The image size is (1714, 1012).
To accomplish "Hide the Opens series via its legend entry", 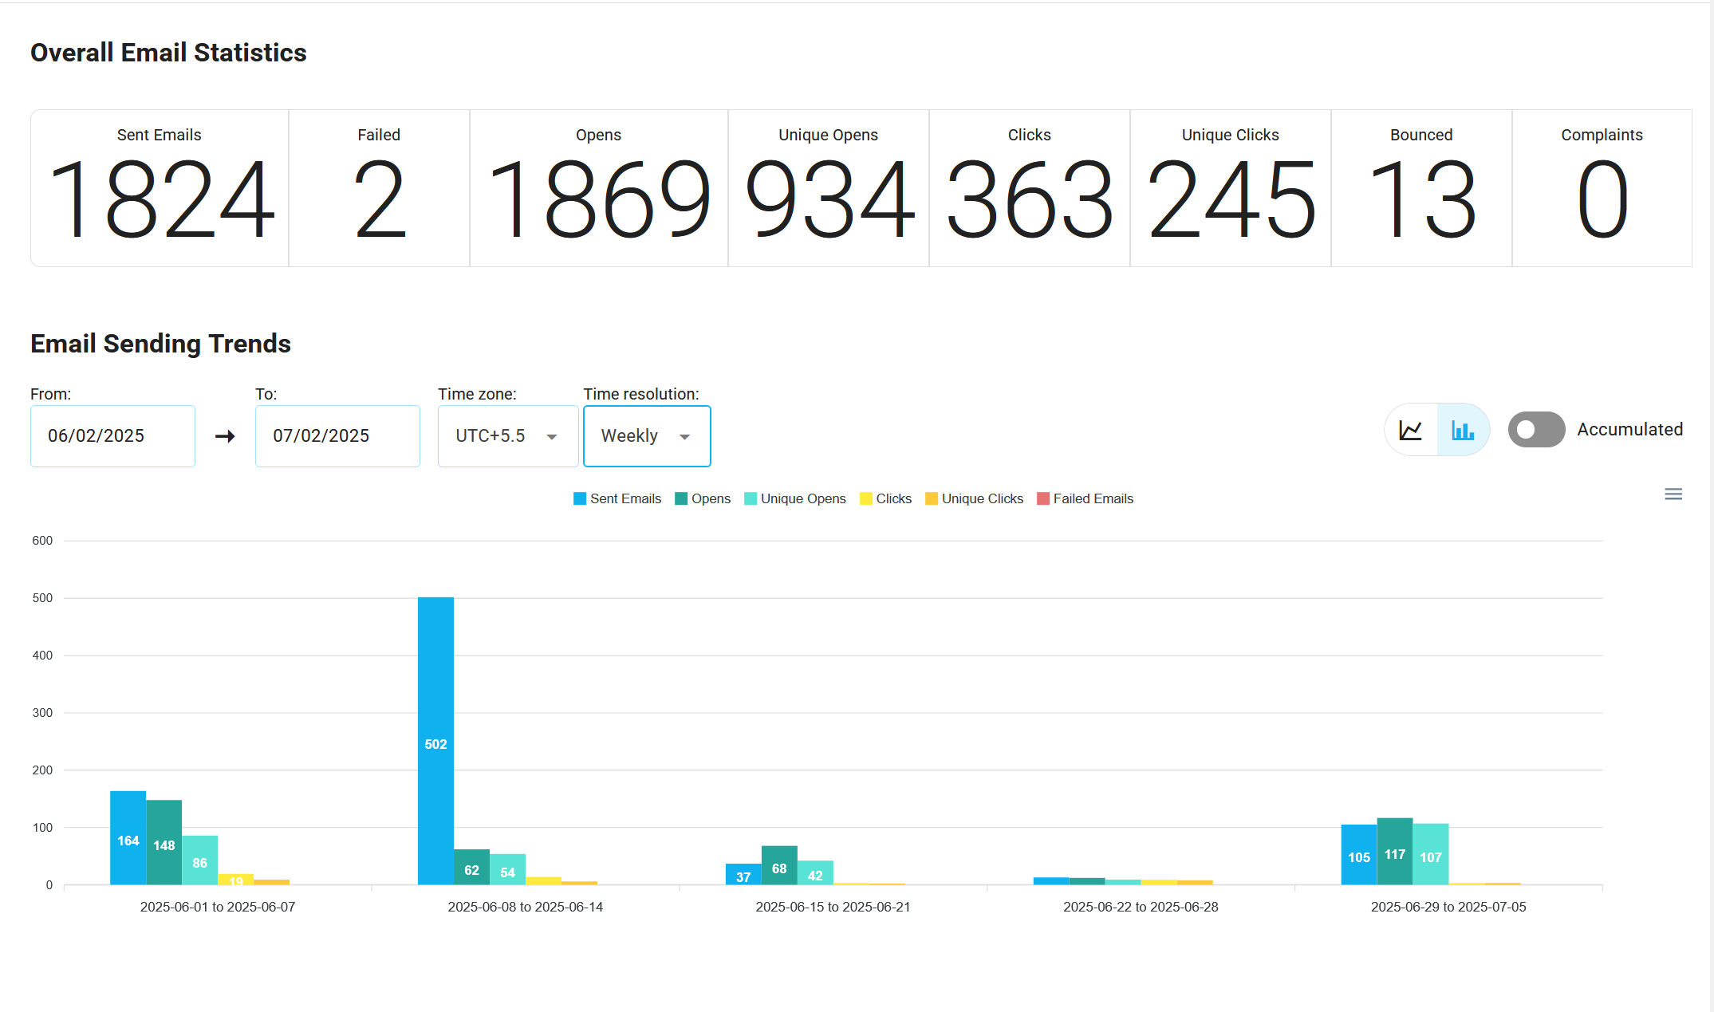I will [710, 498].
